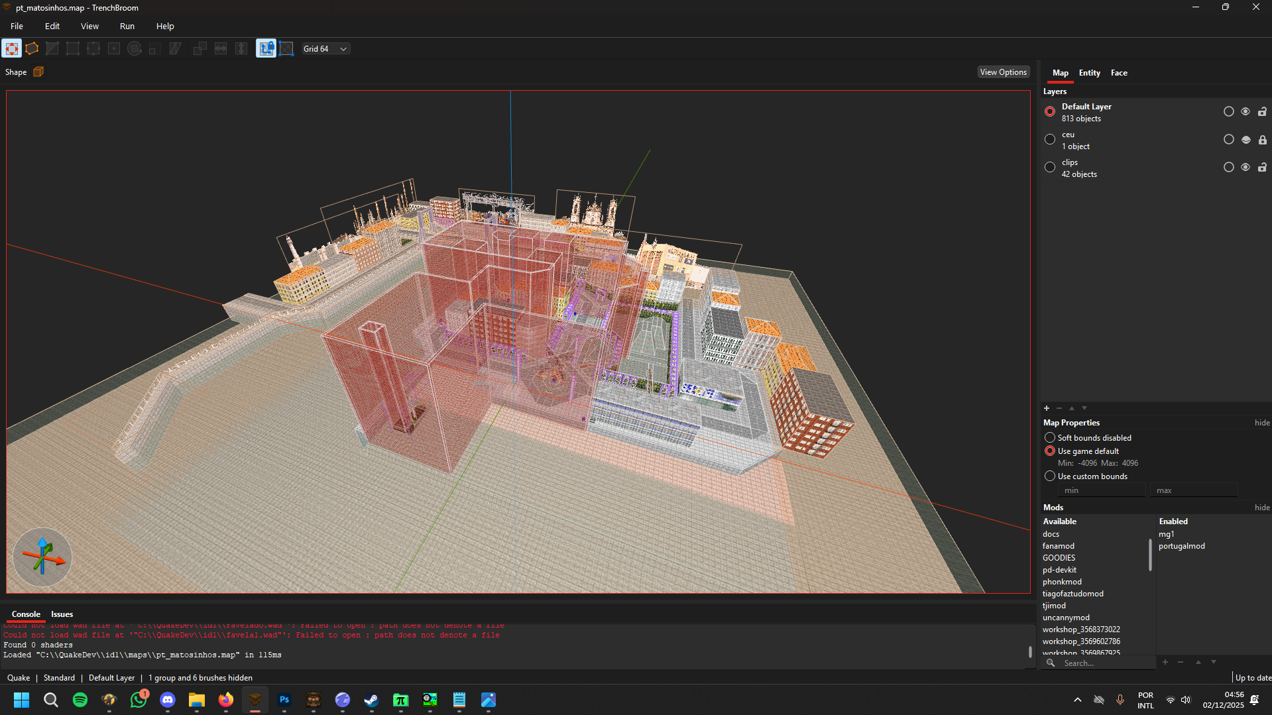The height and width of the screenshot is (715, 1272).
Task: Hide the Map Properties section
Action: tap(1261, 423)
